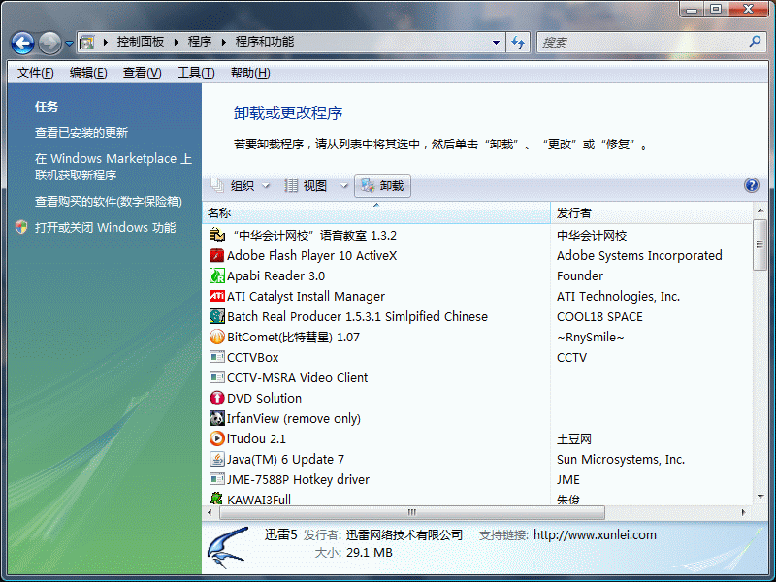Click publisher ATI Technologies, Inc.
The width and height of the screenshot is (776, 582).
click(618, 296)
